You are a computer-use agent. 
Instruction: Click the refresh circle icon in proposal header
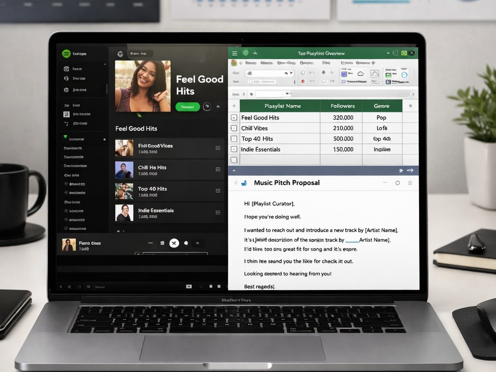(x=398, y=183)
